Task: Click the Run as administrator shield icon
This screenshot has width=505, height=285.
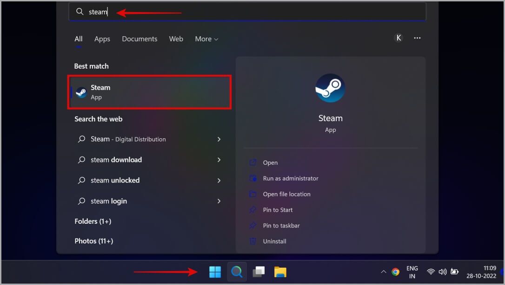Action: pos(253,178)
